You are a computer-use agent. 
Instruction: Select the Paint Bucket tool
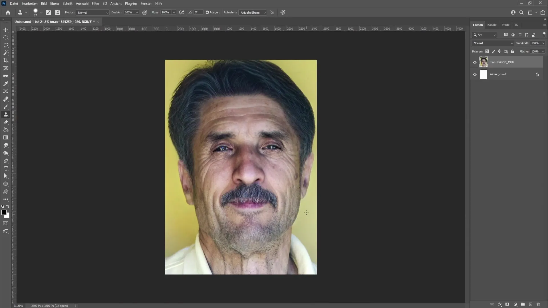tap(6, 130)
